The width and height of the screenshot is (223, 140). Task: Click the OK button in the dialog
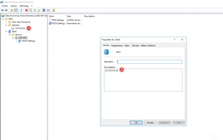[136, 123]
